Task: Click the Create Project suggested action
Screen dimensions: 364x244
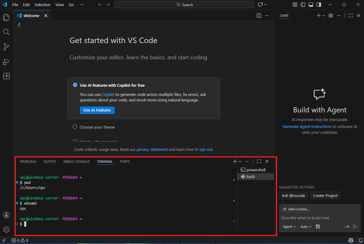Action: point(325,195)
